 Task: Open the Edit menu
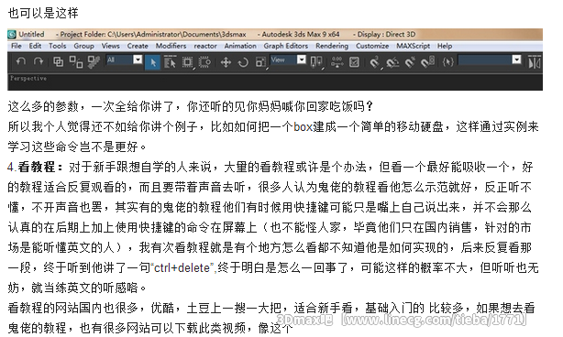pyautogui.click(x=35, y=46)
